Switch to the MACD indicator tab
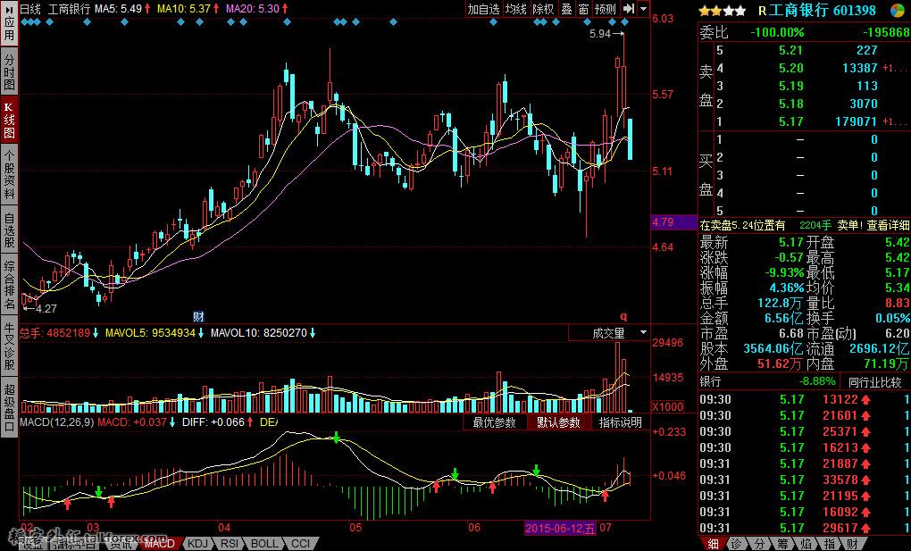 coord(159,544)
